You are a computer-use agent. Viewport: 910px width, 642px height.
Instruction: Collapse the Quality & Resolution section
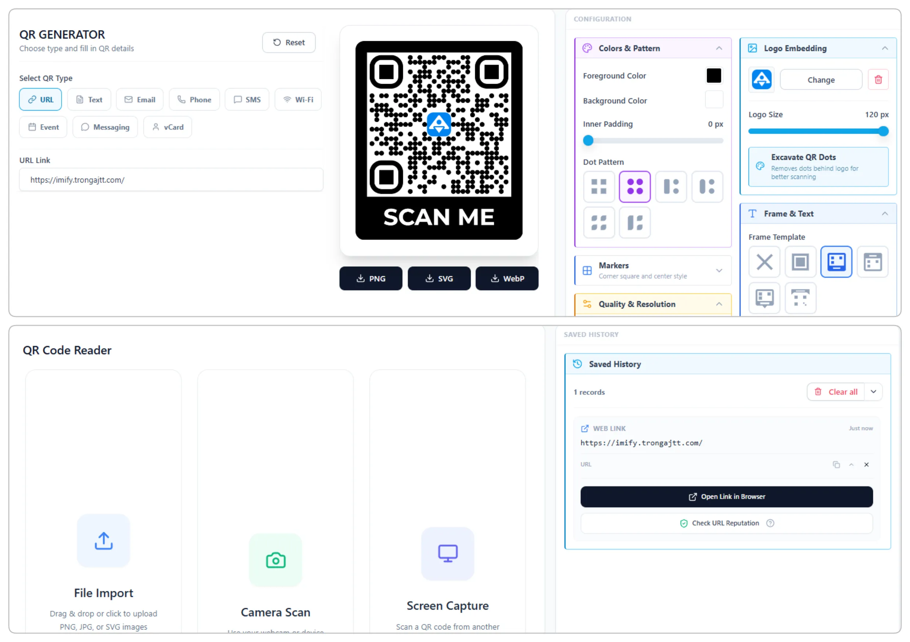tap(719, 304)
